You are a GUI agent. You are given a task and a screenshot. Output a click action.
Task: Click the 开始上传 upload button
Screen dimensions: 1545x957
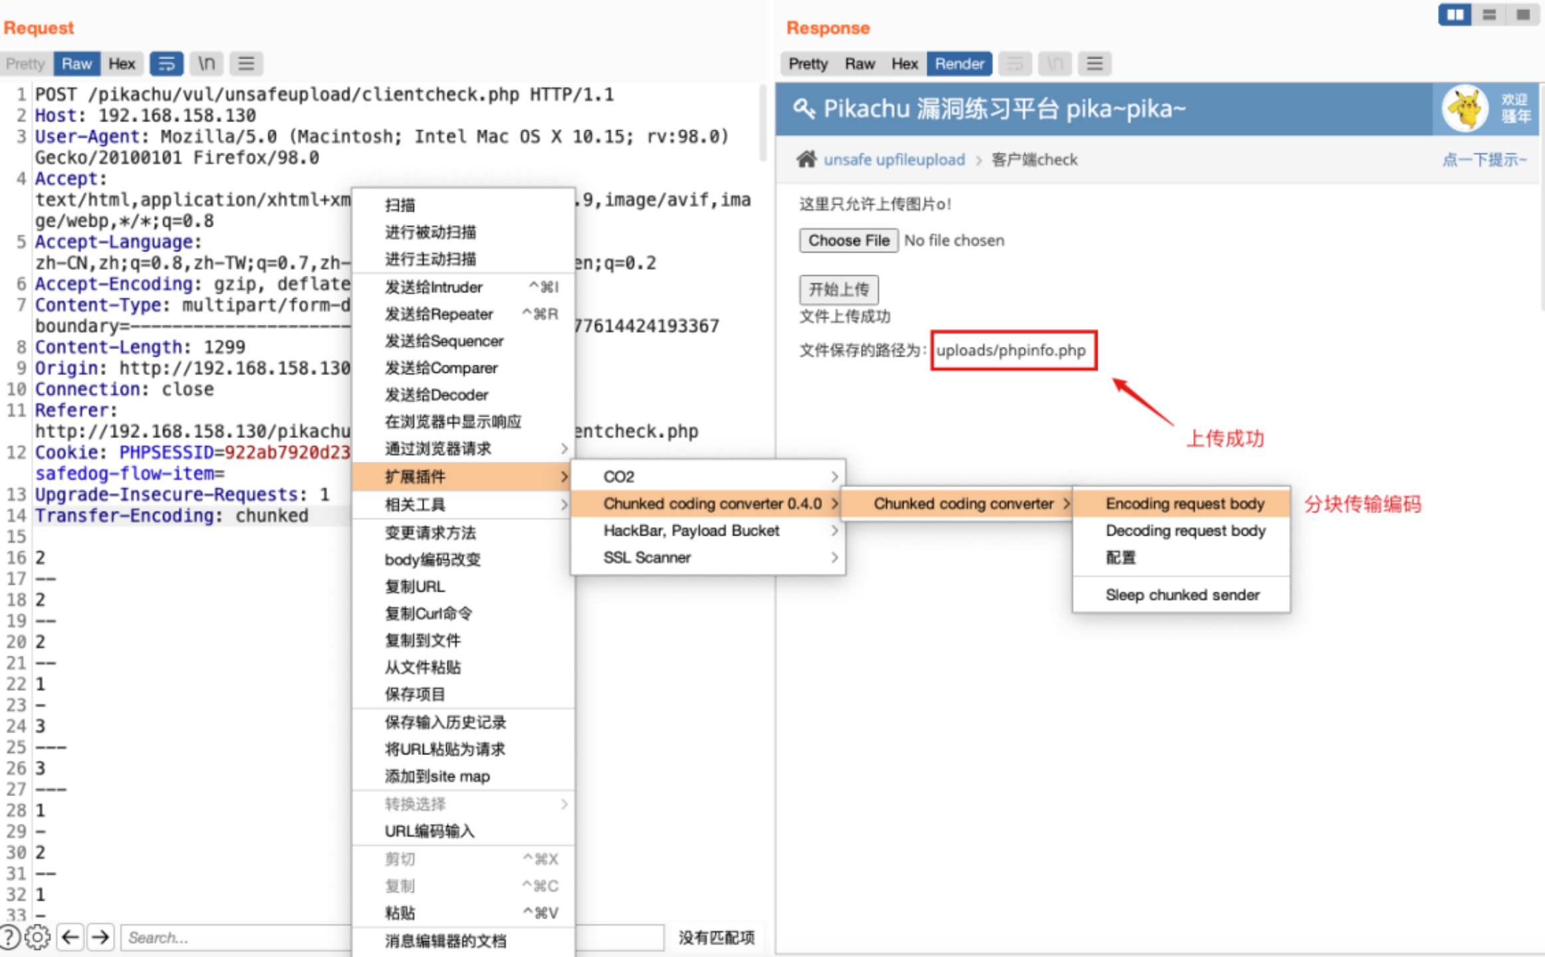(x=838, y=289)
